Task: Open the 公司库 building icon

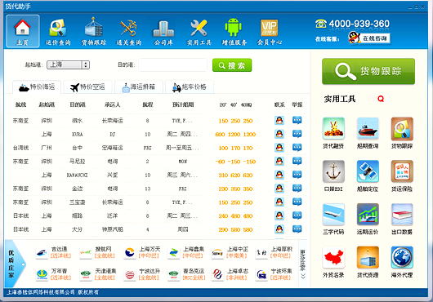Action: pos(163,32)
